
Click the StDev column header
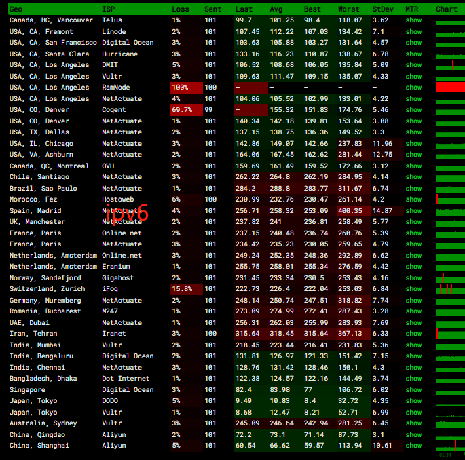click(383, 9)
